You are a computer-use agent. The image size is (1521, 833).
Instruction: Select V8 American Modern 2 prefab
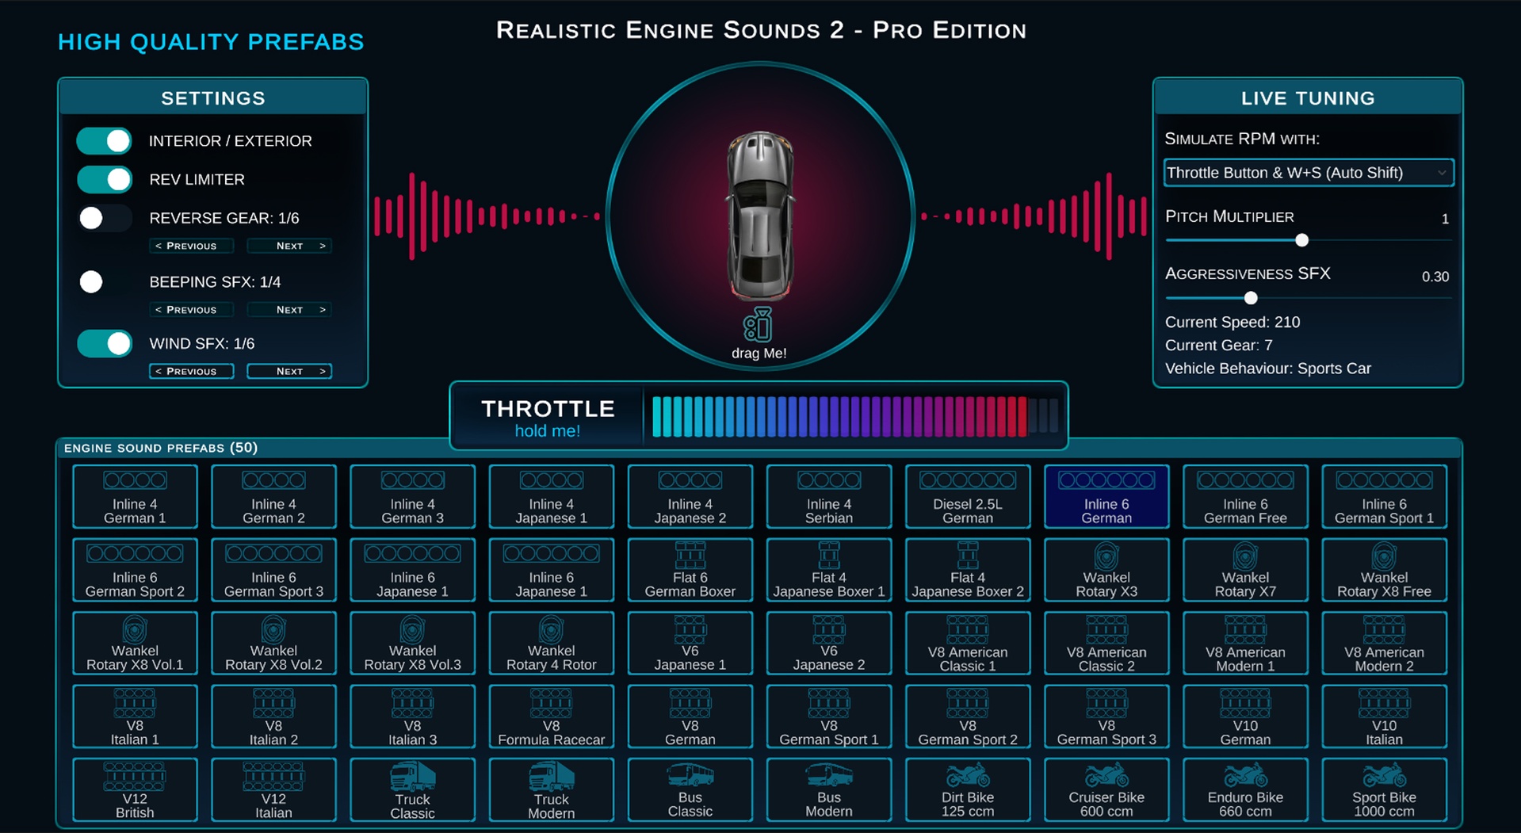(1384, 643)
